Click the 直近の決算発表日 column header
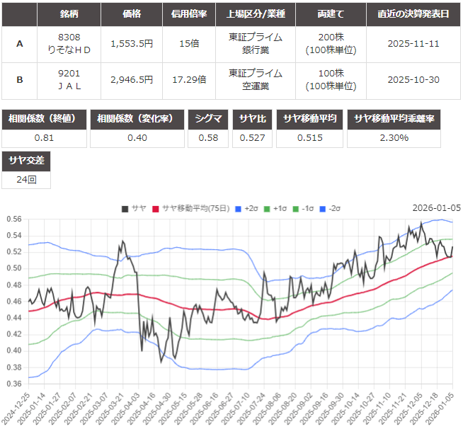The width and height of the screenshot is (463, 429). (413, 13)
